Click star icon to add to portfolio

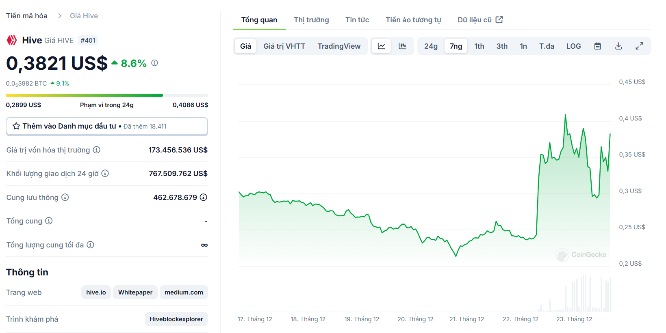click(16, 126)
